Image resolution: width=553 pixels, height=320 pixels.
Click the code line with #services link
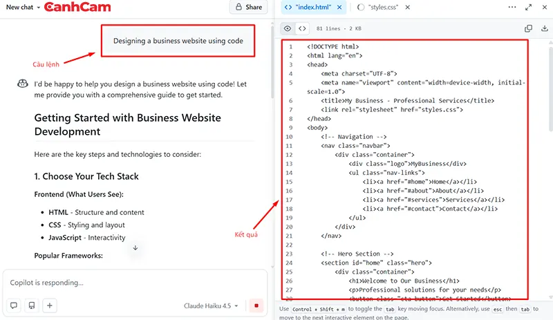click(x=433, y=200)
